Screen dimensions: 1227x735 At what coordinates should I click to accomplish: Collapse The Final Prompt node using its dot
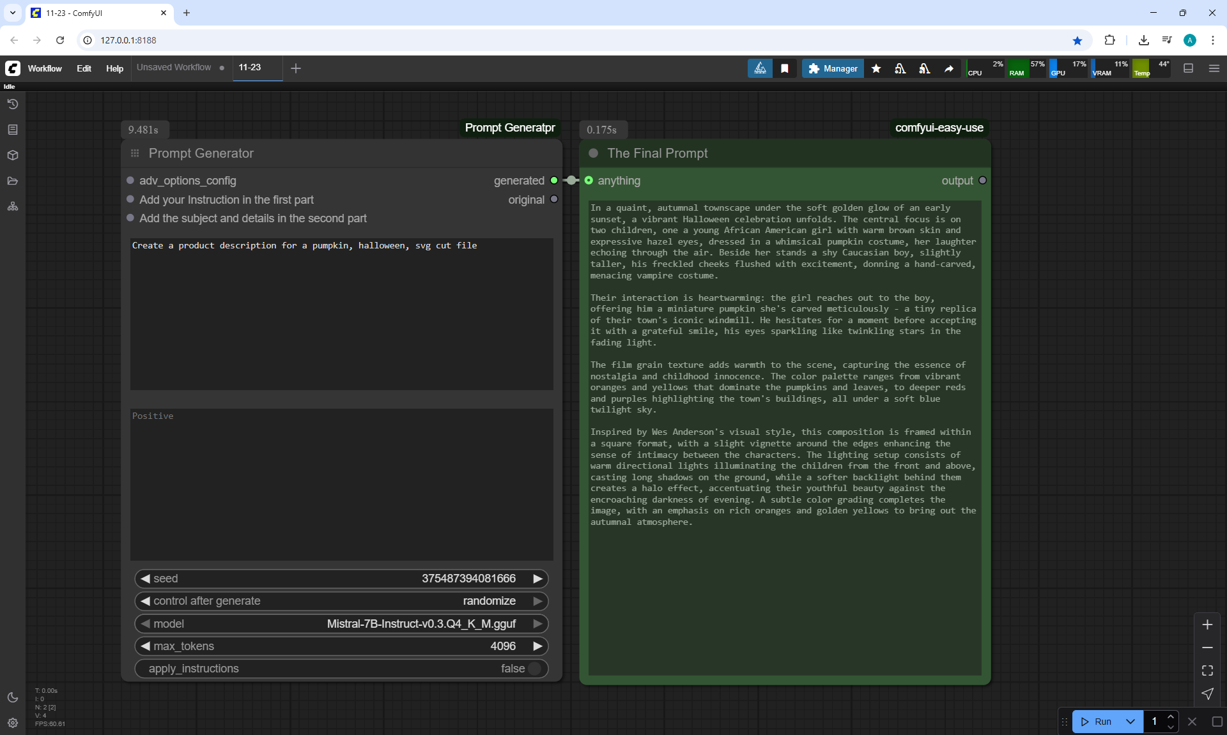tap(593, 153)
